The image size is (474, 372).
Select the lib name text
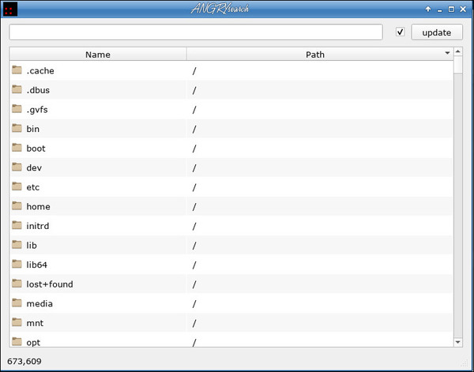click(x=32, y=245)
